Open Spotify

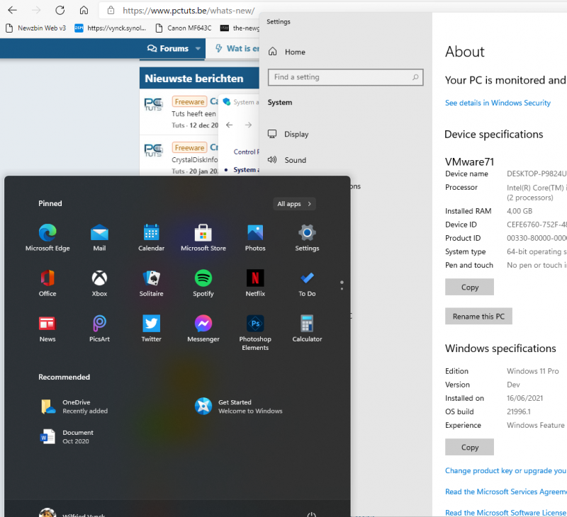[203, 283]
